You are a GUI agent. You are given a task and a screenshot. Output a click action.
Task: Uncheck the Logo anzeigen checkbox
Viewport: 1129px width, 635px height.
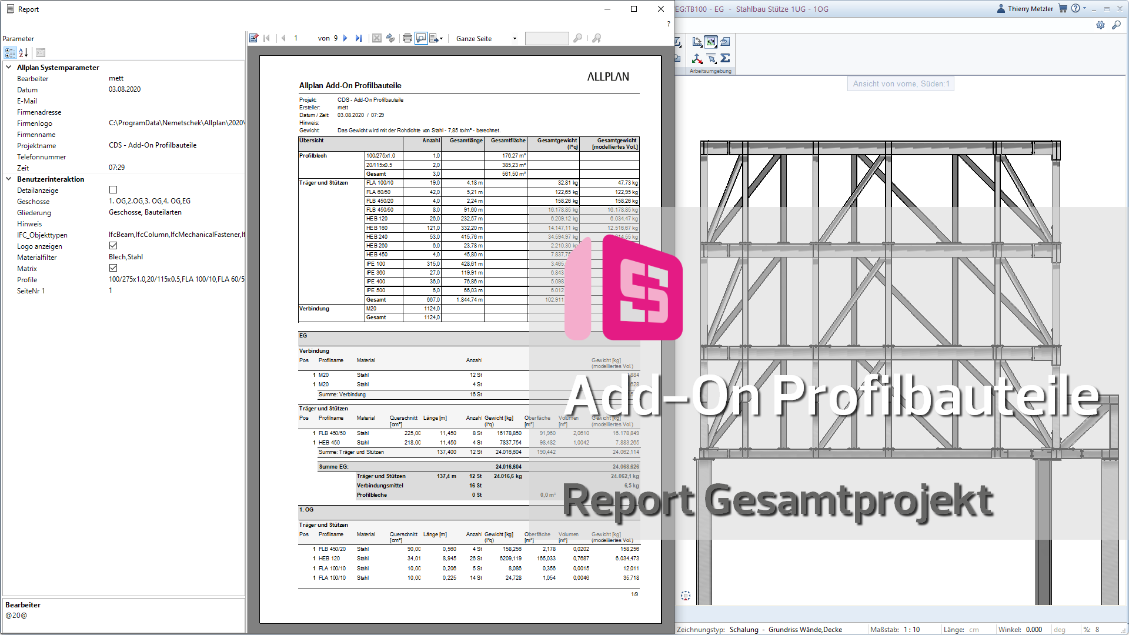pyautogui.click(x=113, y=246)
